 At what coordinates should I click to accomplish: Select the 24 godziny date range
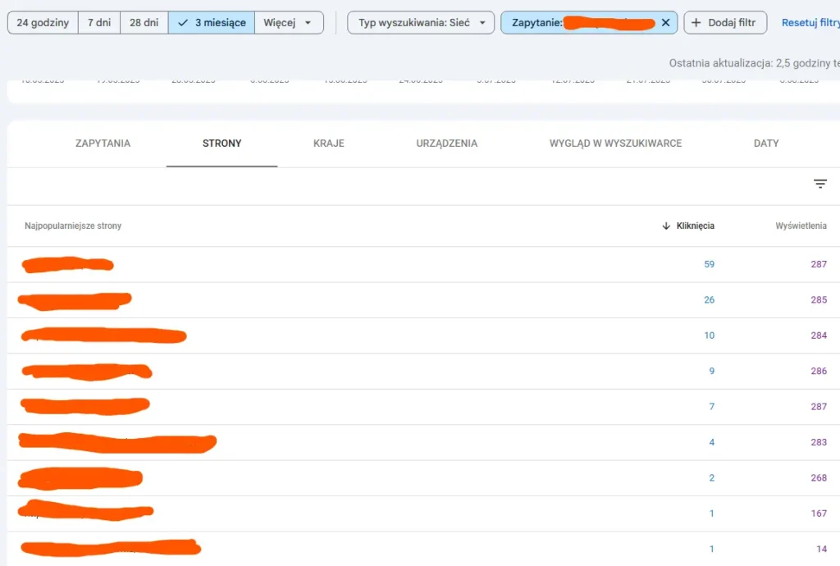click(43, 23)
